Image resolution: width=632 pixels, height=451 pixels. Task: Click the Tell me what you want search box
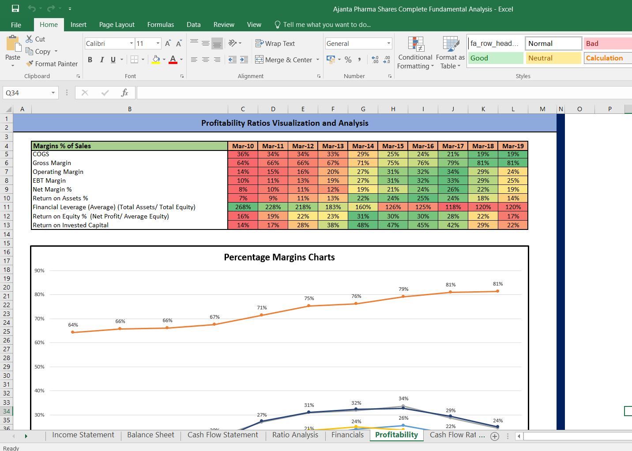coord(323,25)
